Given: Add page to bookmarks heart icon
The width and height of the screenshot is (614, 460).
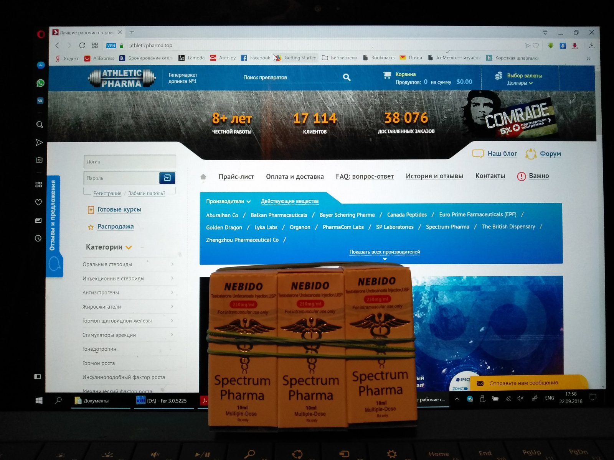Looking at the screenshot, I should click(x=536, y=46).
